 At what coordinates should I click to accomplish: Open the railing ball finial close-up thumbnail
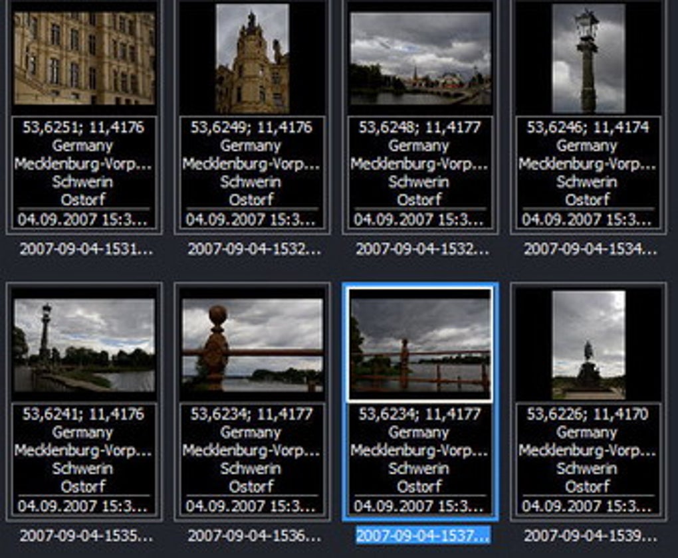[253, 345]
